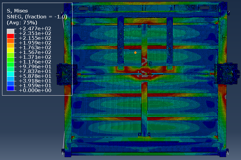241x160 pixels.
Task: Click the 'S, Mises' legend title
Action: [17, 11]
